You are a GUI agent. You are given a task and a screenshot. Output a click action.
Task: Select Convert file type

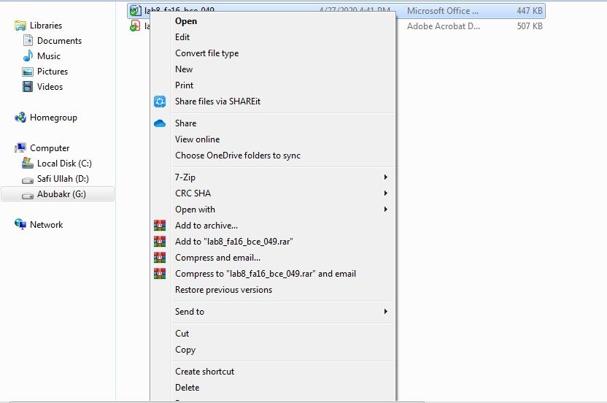click(x=206, y=53)
